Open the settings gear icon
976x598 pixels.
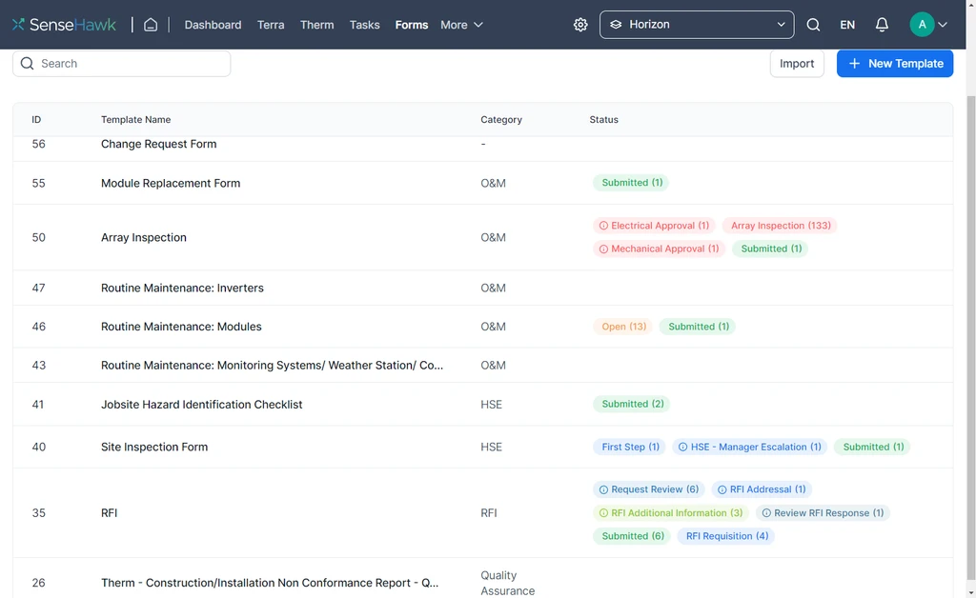click(x=580, y=25)
